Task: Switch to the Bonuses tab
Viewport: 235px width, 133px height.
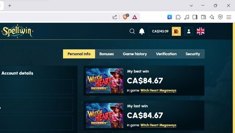Action: click(x=107, y=54)
